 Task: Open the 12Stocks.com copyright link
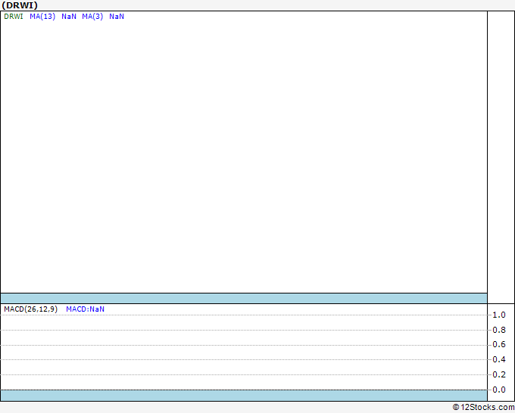(x=483, y=407)
